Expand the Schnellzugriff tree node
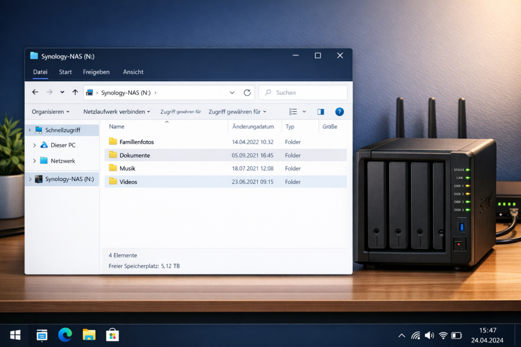This screenshot has width=521, height=347. [x=30, y=131]
